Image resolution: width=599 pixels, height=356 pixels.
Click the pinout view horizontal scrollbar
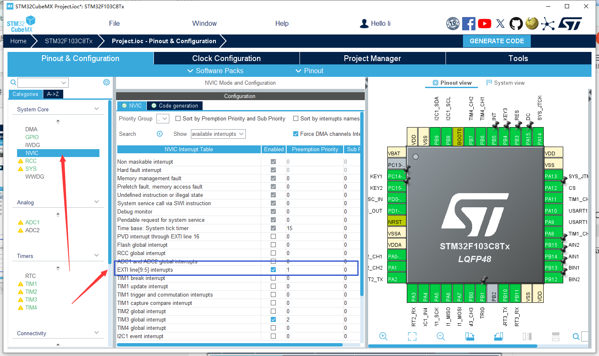(x=453, y=346)
